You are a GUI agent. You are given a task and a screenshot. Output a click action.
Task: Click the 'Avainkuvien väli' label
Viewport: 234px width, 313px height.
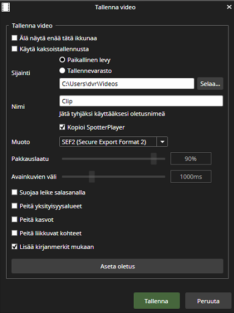[34, 177]
